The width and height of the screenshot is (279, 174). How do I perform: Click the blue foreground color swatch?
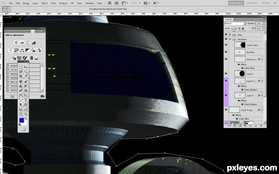pos(21,120)
